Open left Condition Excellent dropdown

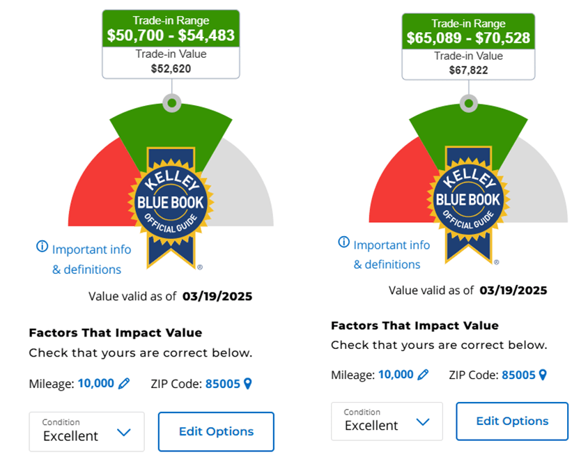(x=86, y=431)
